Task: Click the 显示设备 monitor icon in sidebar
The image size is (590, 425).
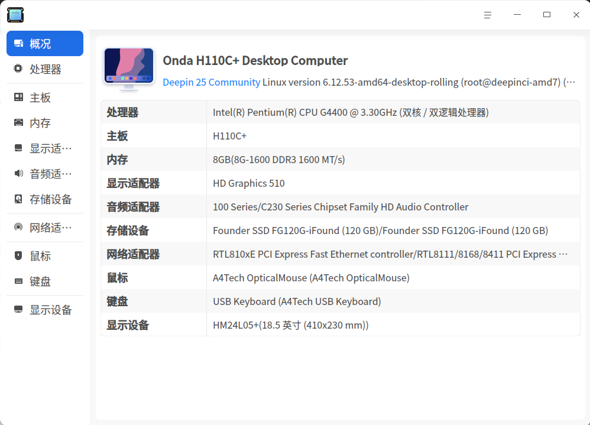Action: (x=18, y=310)
